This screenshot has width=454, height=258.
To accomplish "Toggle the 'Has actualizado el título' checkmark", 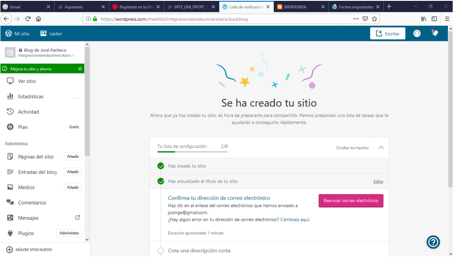I will pos(161,181).
